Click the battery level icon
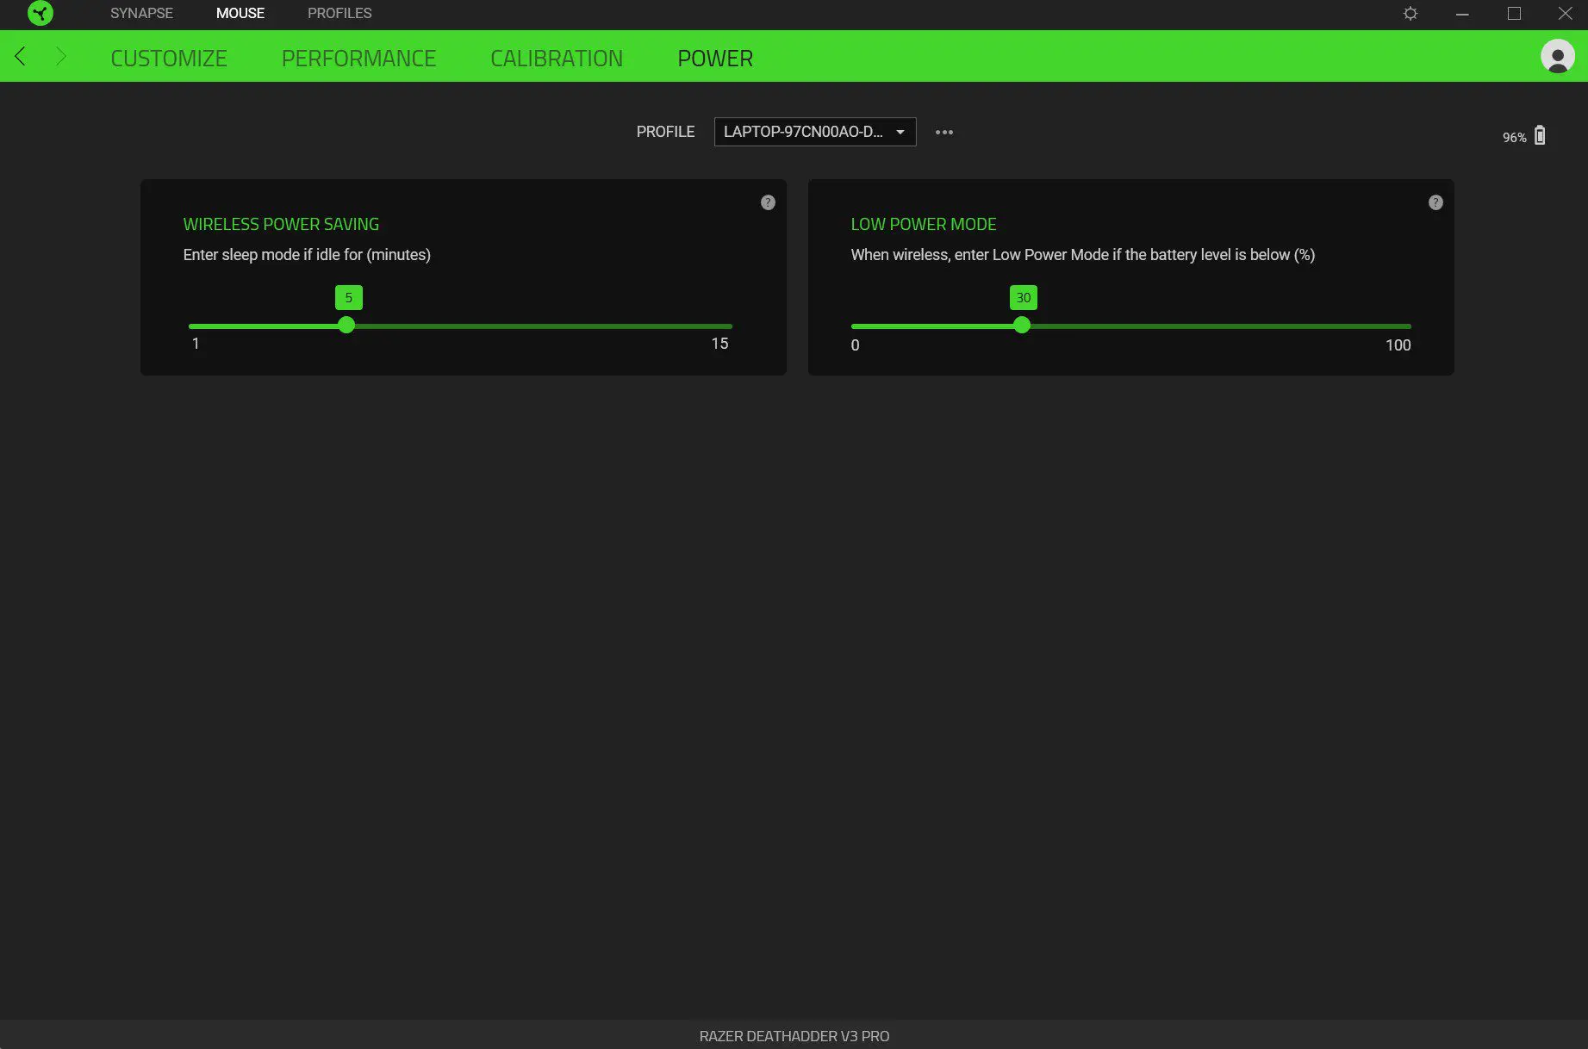 pos(1540,135)
